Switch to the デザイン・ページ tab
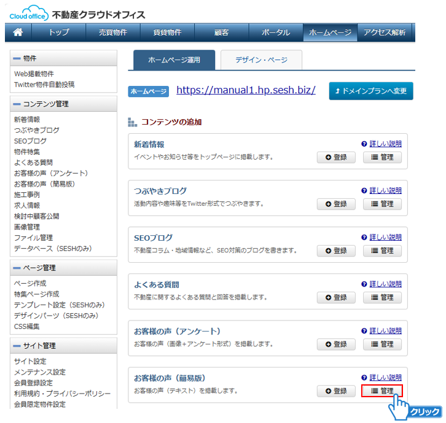This screenshot has width=446, height=423. point(261,60)
